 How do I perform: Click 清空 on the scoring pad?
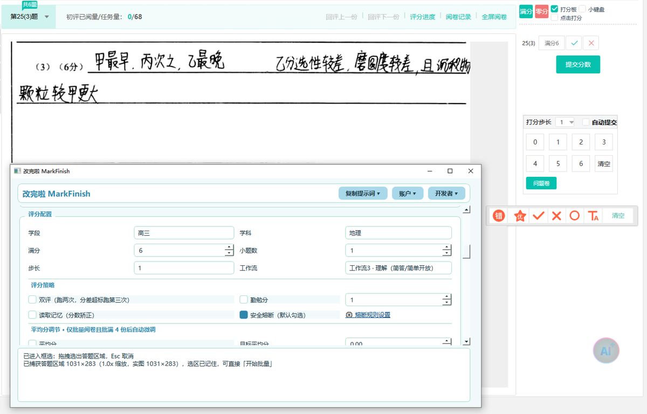pos(604,163)
